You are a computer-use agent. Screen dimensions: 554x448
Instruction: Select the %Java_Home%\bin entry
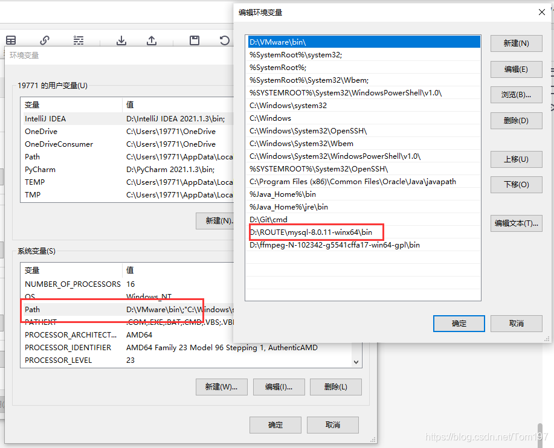pyautogui.click(x=364, y=194)
